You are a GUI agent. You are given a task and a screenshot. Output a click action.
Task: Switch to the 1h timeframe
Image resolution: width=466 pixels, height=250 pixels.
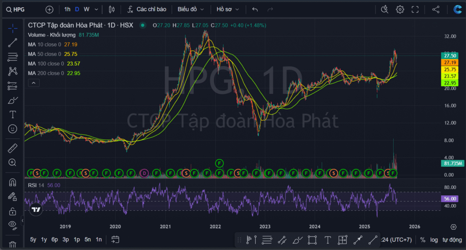67,9
